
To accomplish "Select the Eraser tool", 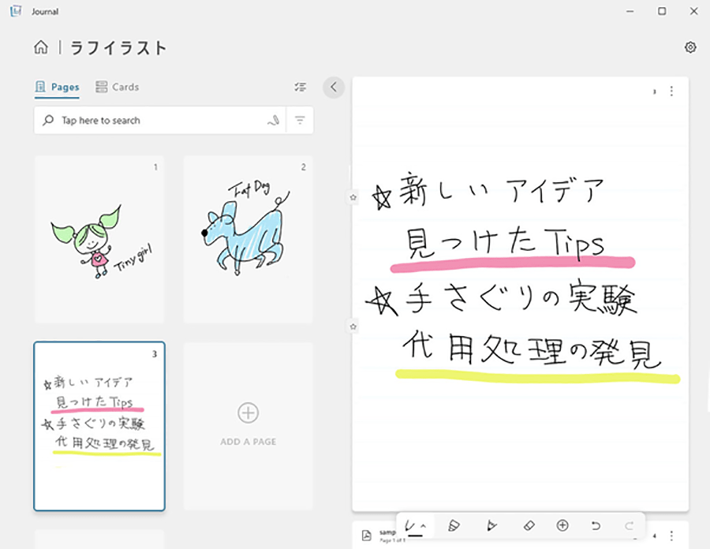I will pos(529,526).
